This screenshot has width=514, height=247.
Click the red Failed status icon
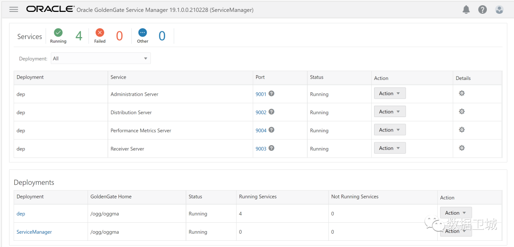tap(100, 32)
